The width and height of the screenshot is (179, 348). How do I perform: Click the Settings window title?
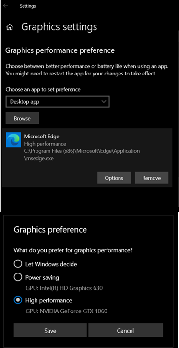pos(28,6)
